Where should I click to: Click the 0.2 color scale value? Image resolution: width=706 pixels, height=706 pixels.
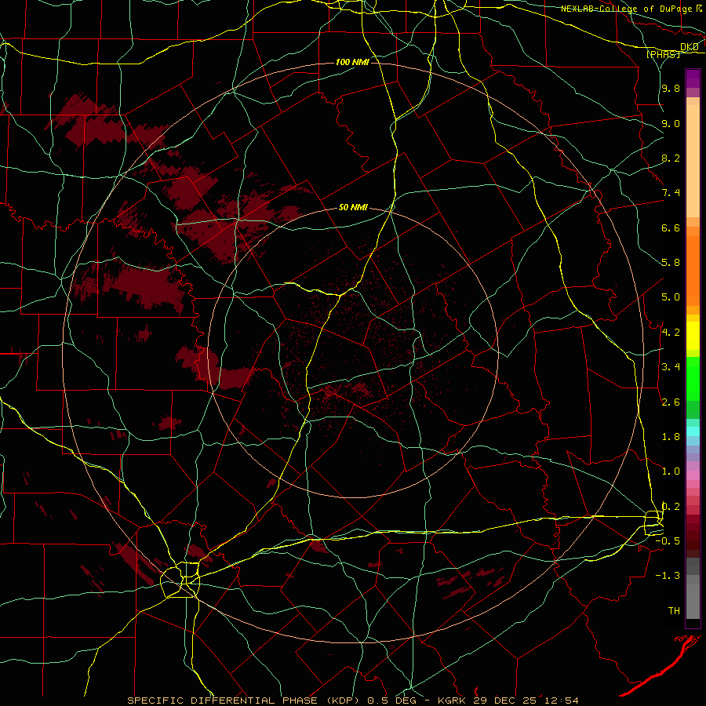coord(671,507)
